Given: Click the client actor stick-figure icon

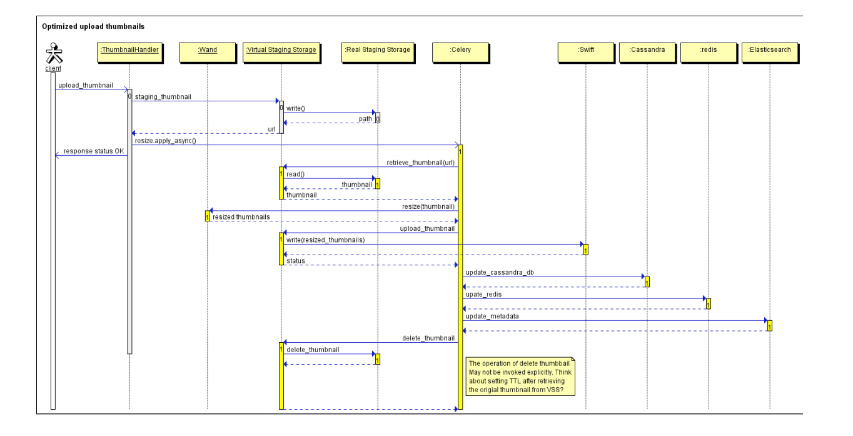Looking at the screenshot, I should [53, 53].
